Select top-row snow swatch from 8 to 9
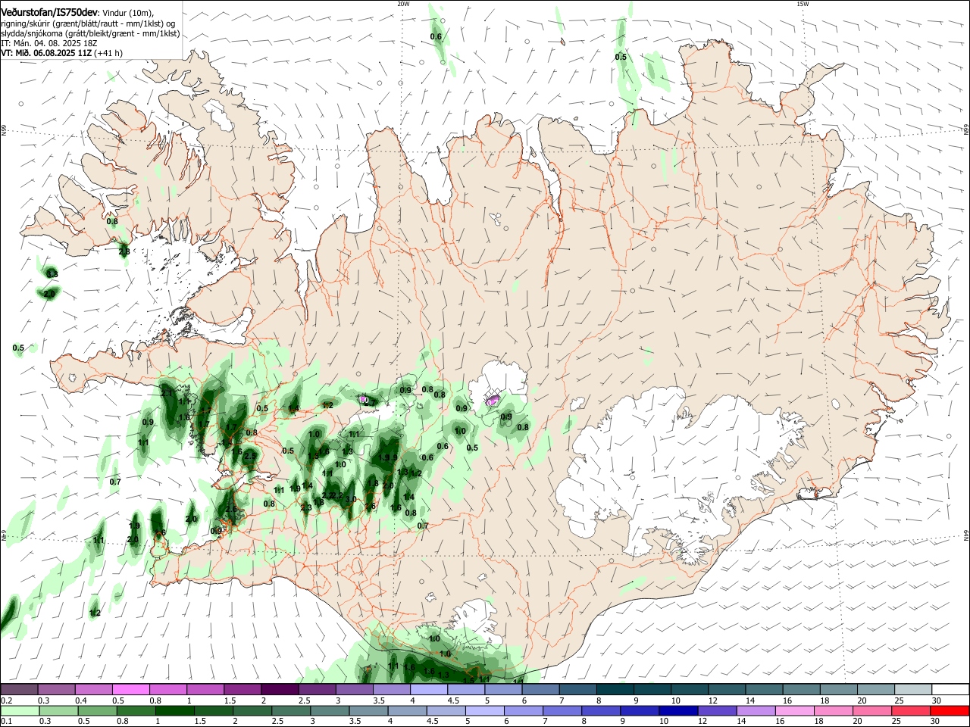Image resolution: width=970 pixels, height=727 pixels. (x=615, y=689)
